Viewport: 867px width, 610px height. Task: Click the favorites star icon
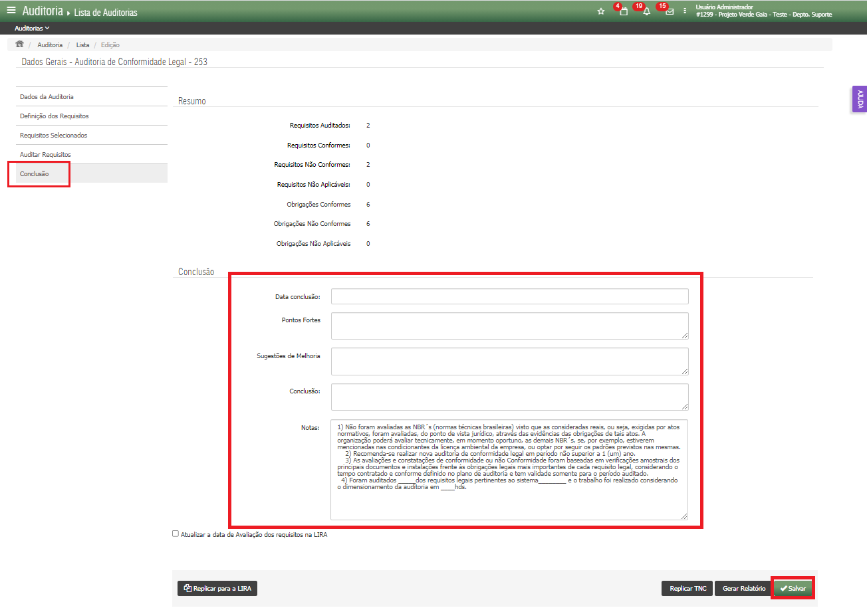601,11
